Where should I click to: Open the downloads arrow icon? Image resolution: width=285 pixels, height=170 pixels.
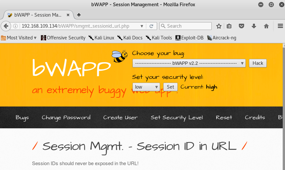(254, 26)
